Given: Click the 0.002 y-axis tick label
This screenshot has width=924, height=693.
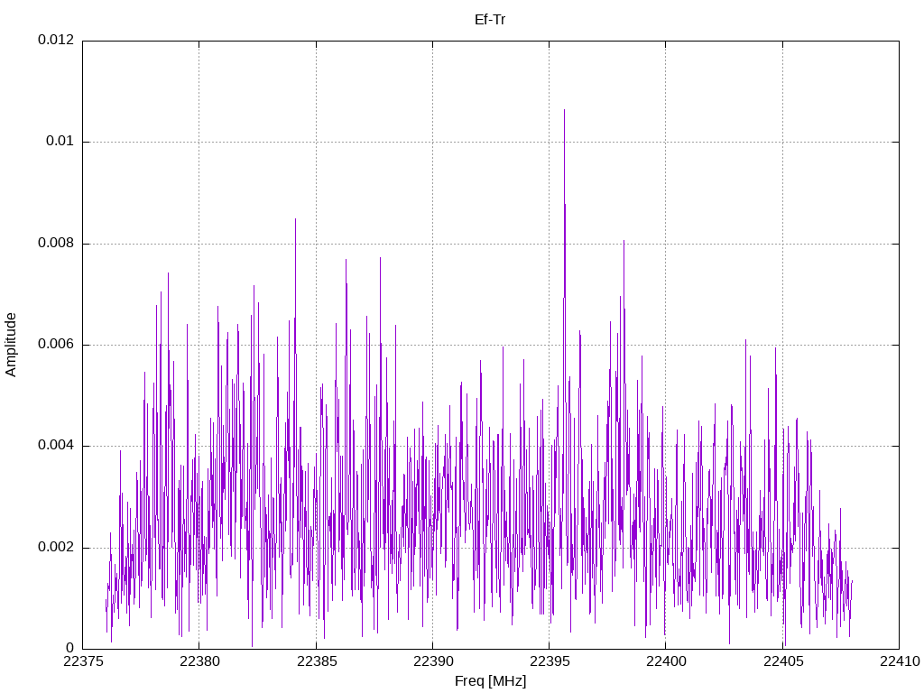Looking at the screenshot, I should [x=56, y=548].
